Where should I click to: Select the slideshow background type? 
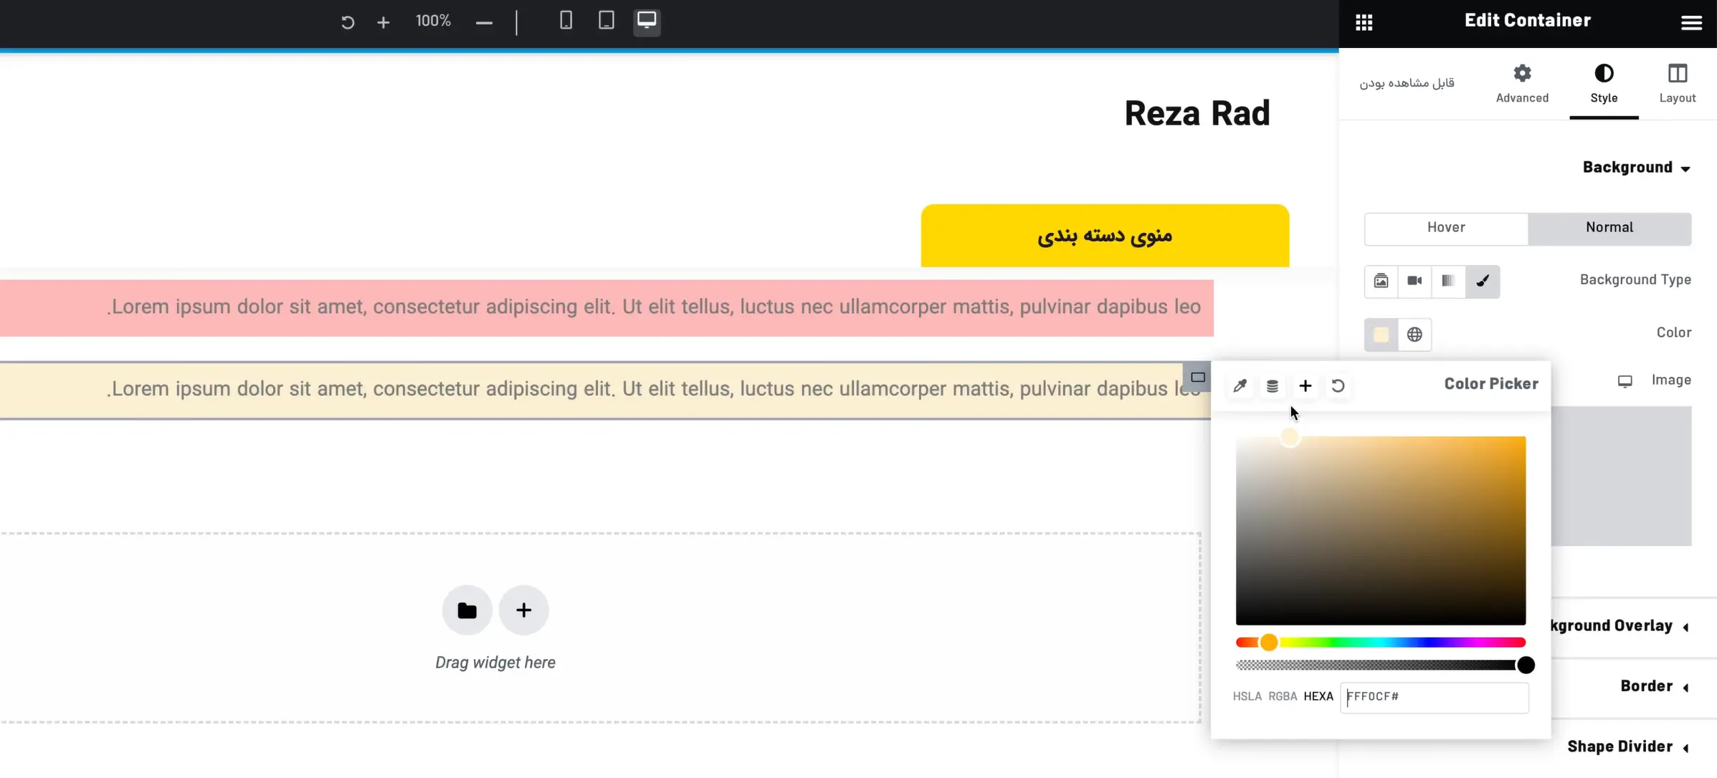(1447, 281)
